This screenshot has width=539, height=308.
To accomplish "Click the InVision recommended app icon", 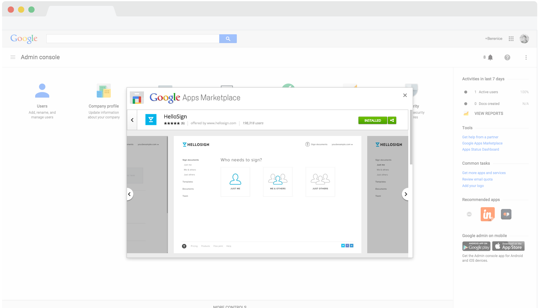I will [x=488, y=214].
